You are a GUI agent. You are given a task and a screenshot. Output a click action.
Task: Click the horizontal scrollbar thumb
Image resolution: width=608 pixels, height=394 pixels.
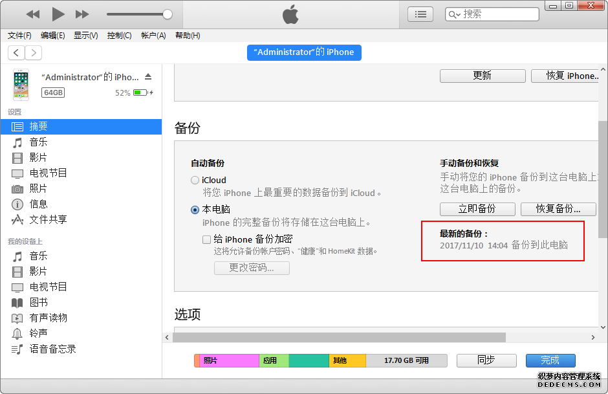(340, 337)
